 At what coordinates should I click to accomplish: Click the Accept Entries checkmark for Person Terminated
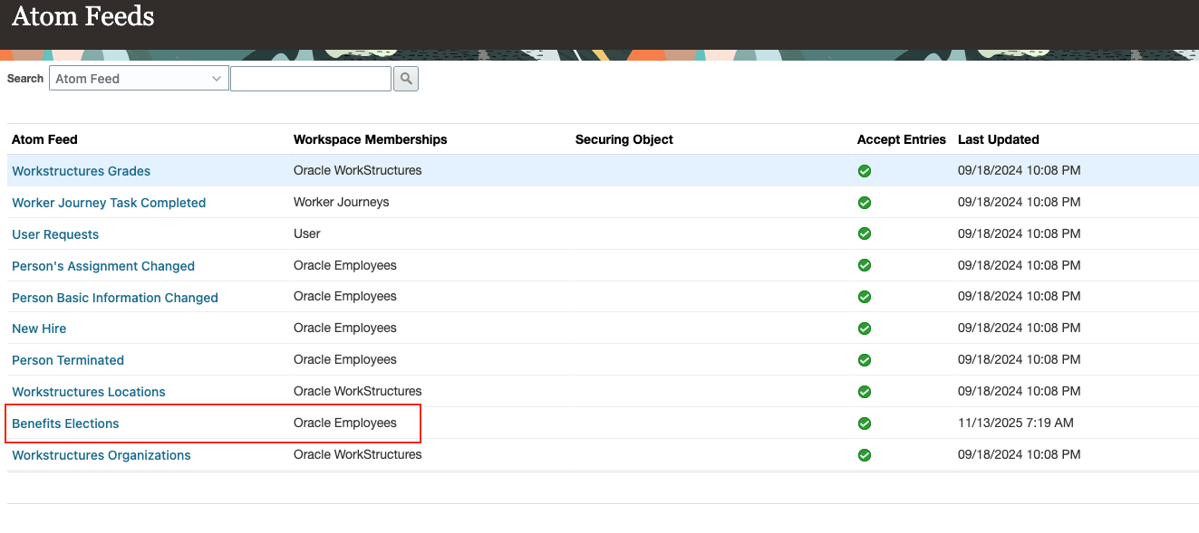coord(864,359)
